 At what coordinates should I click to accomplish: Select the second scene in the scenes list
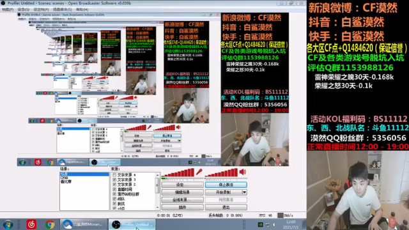[x=84, y=178]
